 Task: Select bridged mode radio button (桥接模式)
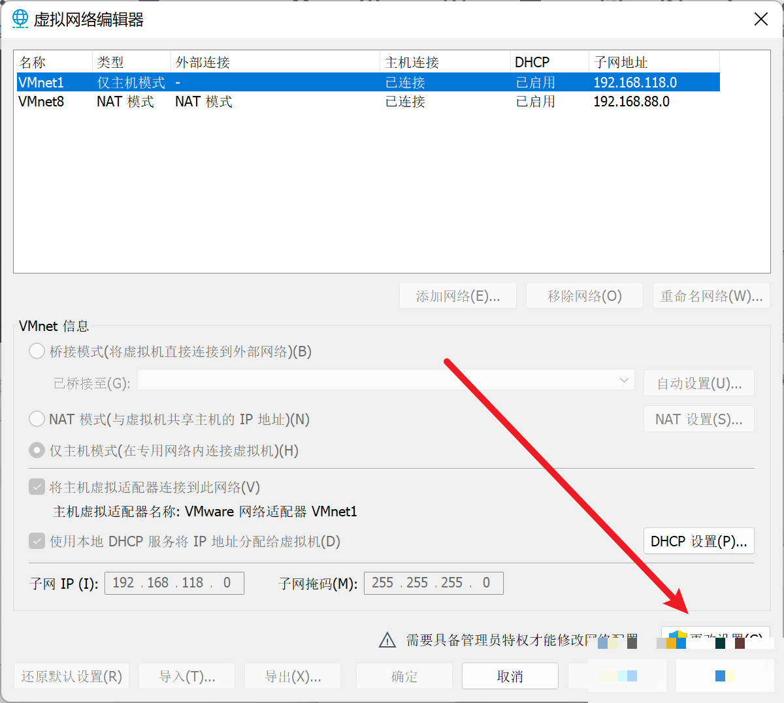(x=37, y=352)
